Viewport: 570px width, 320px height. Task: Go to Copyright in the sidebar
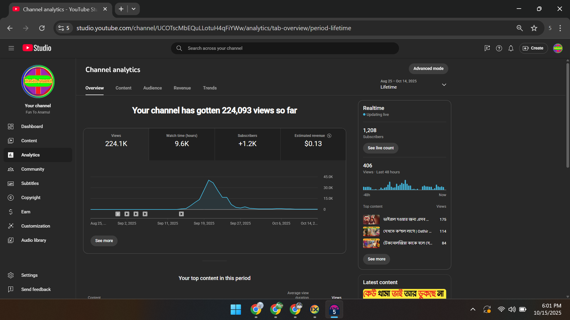pos(31,198)
